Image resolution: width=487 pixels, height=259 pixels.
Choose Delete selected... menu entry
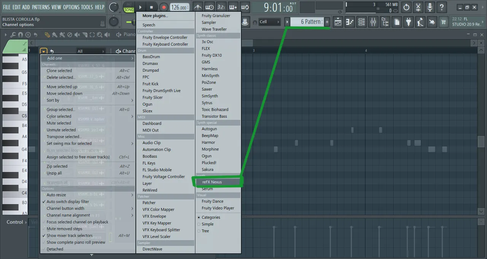point(88,77)
